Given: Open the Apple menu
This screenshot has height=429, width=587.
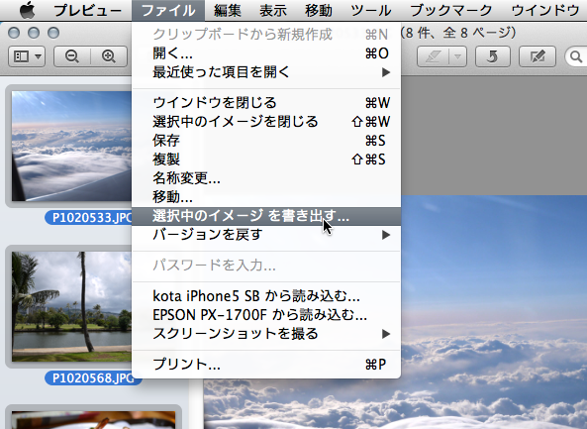Looking at the screenshot, I should click(28, 10).
